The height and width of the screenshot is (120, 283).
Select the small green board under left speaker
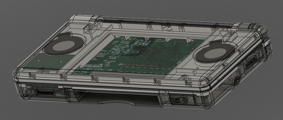(x=49, y=61)
